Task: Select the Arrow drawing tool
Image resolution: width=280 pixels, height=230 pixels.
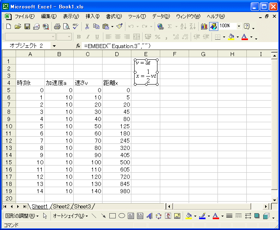Action: pos(103,216)
